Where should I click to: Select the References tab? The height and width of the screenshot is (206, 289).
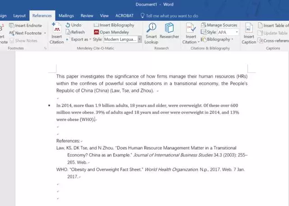42,16
